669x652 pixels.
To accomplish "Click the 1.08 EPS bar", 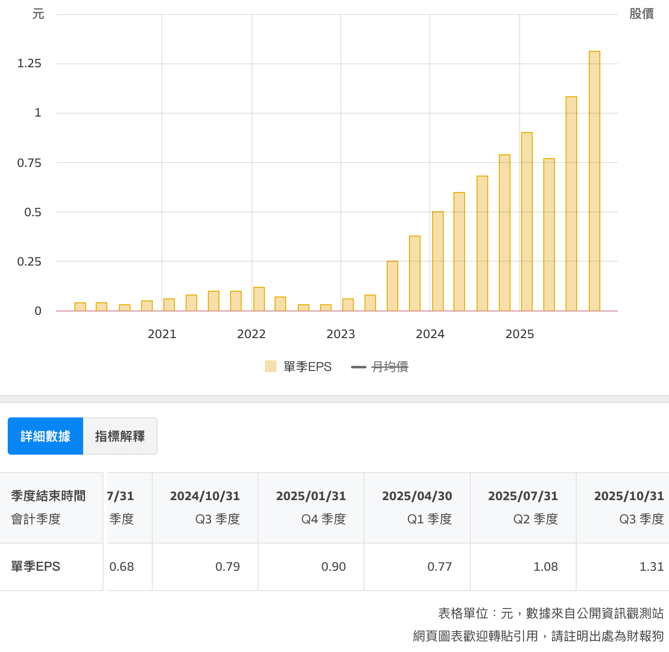I will (571, 203).
